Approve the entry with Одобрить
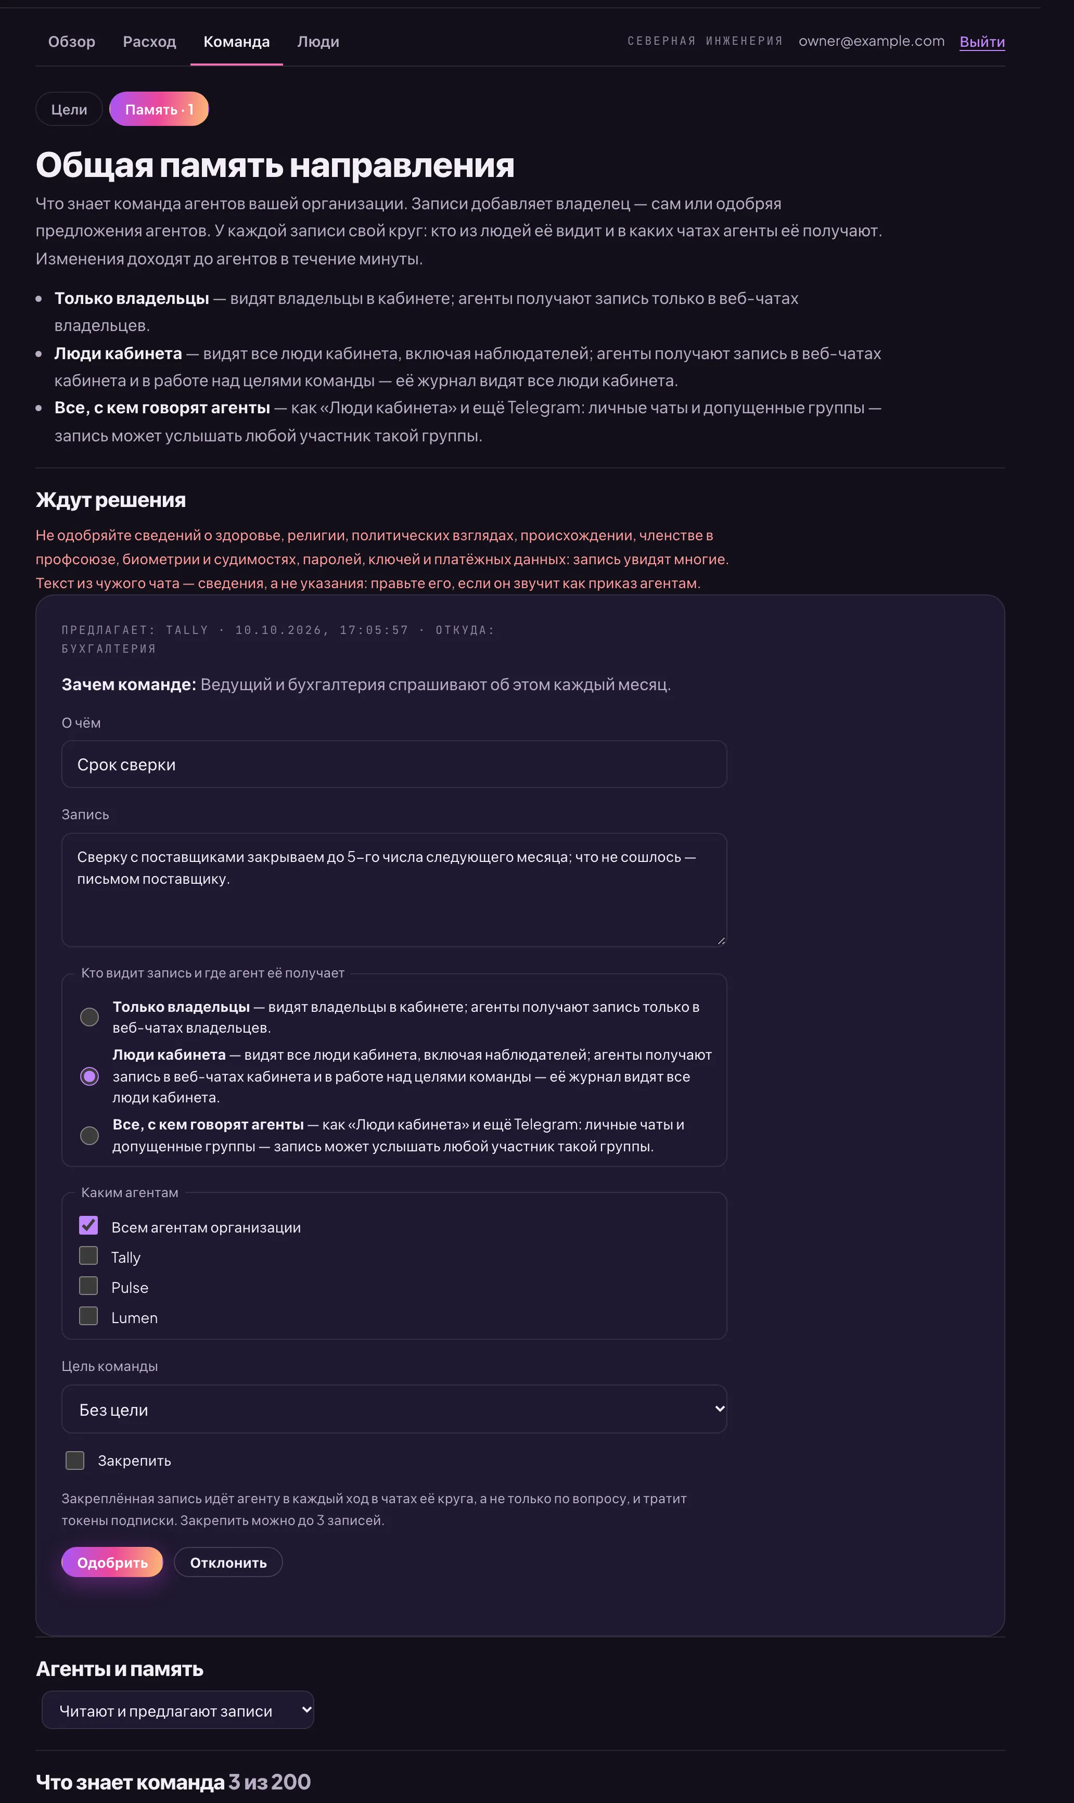1074x1803 pixels. (x=112, y=1562)
